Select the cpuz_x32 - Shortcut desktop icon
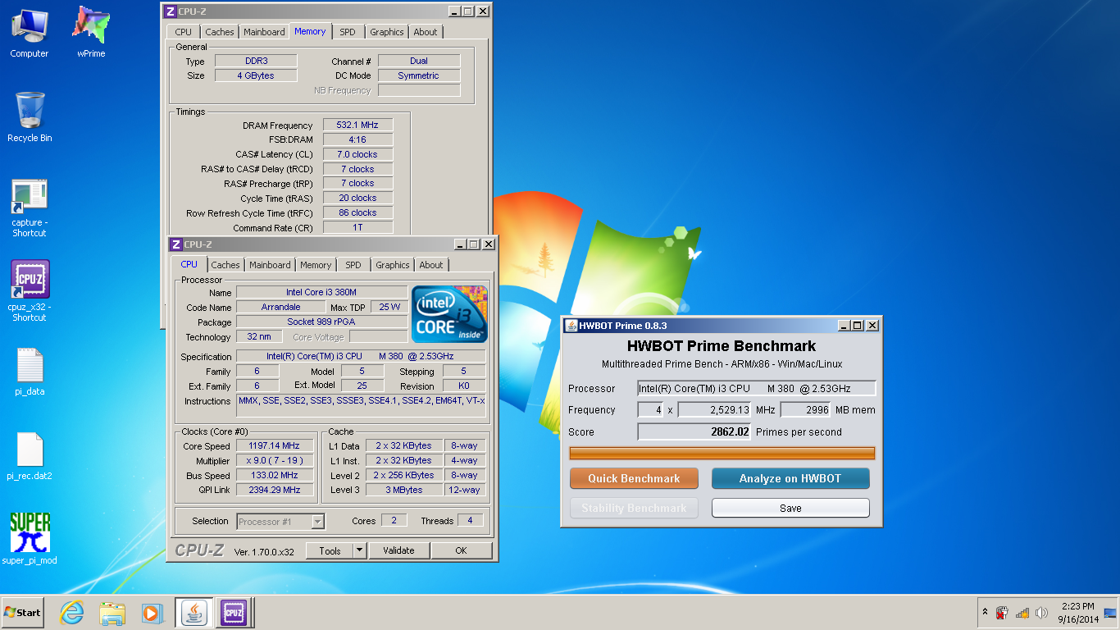Viewport: 1120px width, 630px height. 30,291
